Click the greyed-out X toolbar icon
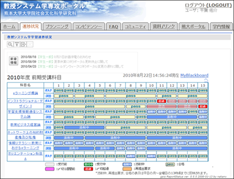The height and width of the screenshot is (179, 234). [x=30, y=44]
